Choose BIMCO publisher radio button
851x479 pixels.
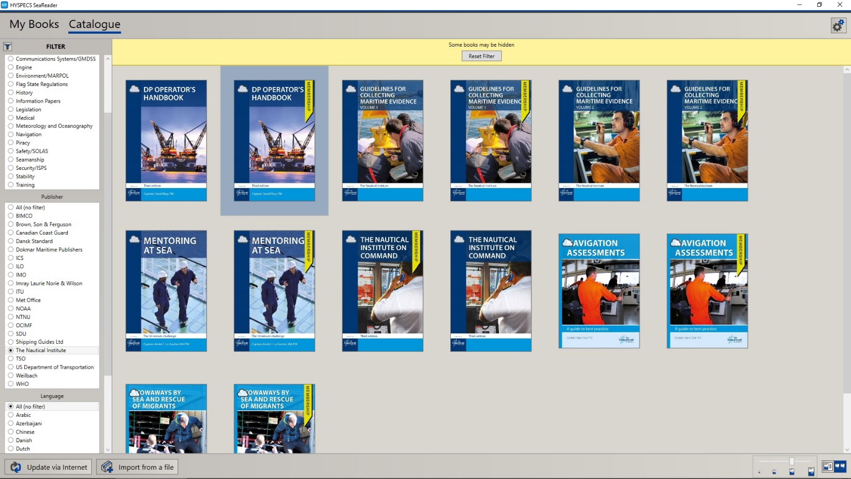[10, 215]
